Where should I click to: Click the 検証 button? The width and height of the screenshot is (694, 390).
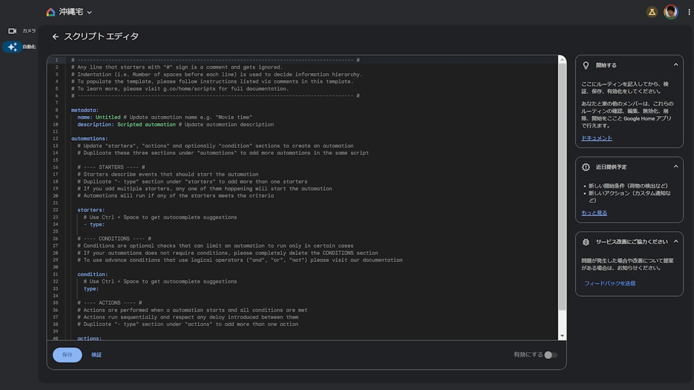coord(97,355)
